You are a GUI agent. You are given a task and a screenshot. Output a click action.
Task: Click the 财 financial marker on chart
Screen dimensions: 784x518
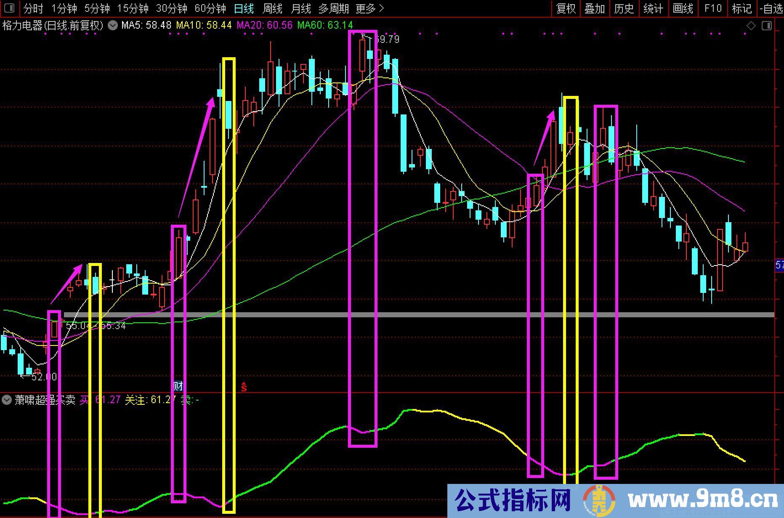click(178, 385)
